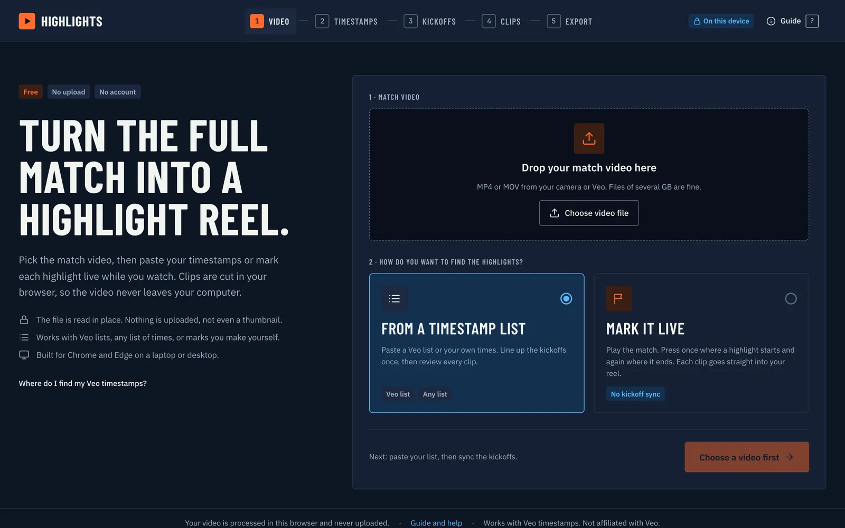Click the monitor icon near Chrome and Edge

24,355
